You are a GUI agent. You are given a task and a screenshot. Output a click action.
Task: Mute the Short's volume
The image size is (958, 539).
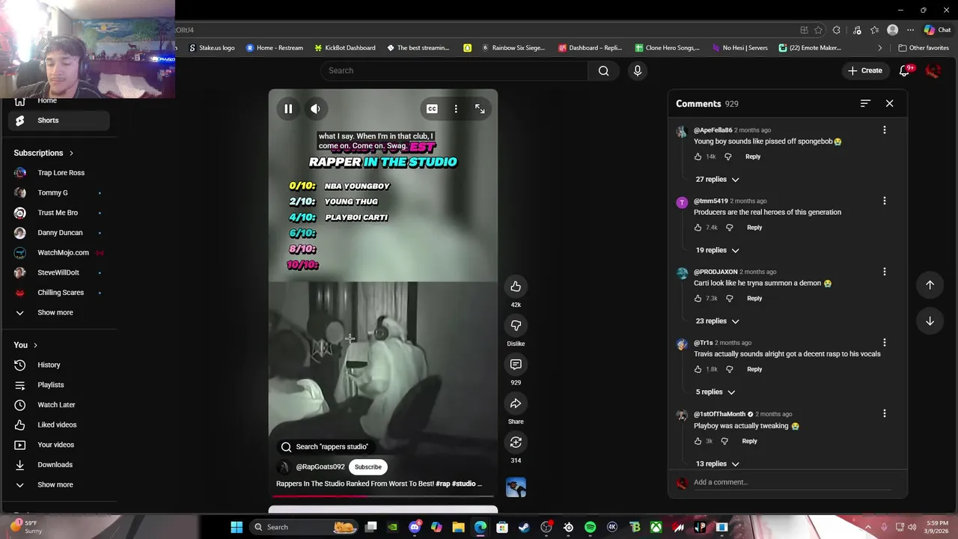coord(315,109)
